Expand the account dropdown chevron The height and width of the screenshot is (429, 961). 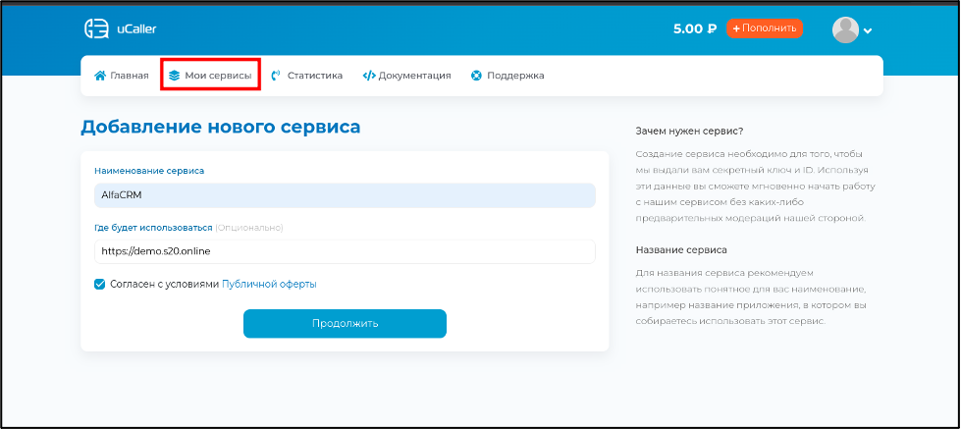(x=867, y=30)
